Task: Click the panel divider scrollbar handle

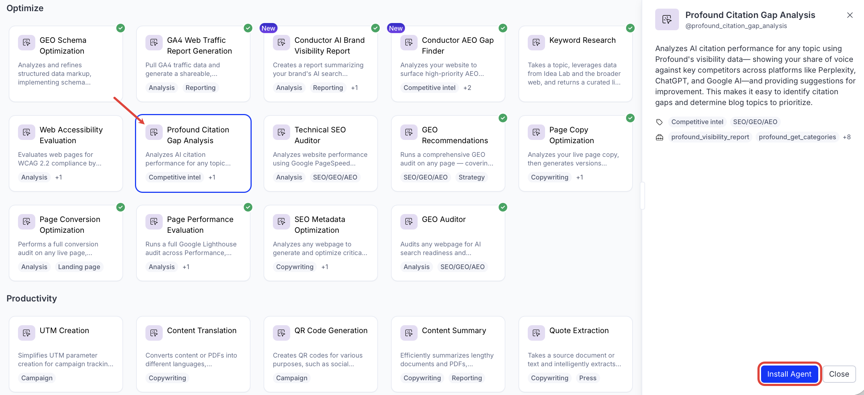Action: pyautogui.click(x=642, y=196)
